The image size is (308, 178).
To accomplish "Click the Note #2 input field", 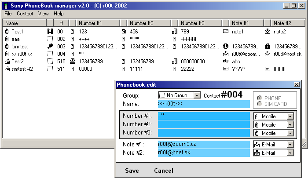I will coord(204,153).
